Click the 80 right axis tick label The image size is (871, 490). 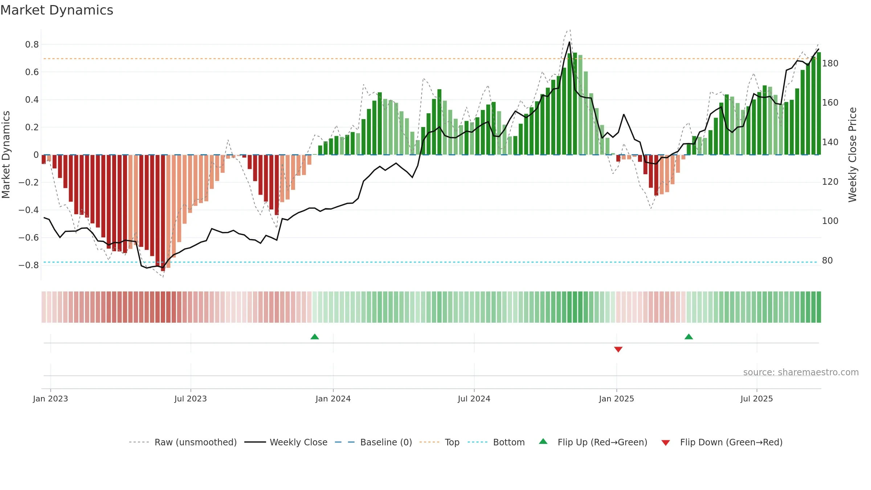coord(827,261)
